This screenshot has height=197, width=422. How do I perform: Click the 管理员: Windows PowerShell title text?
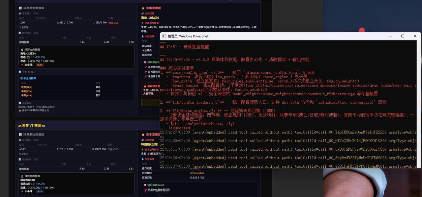pyautogui.click(x=188, y=36)
